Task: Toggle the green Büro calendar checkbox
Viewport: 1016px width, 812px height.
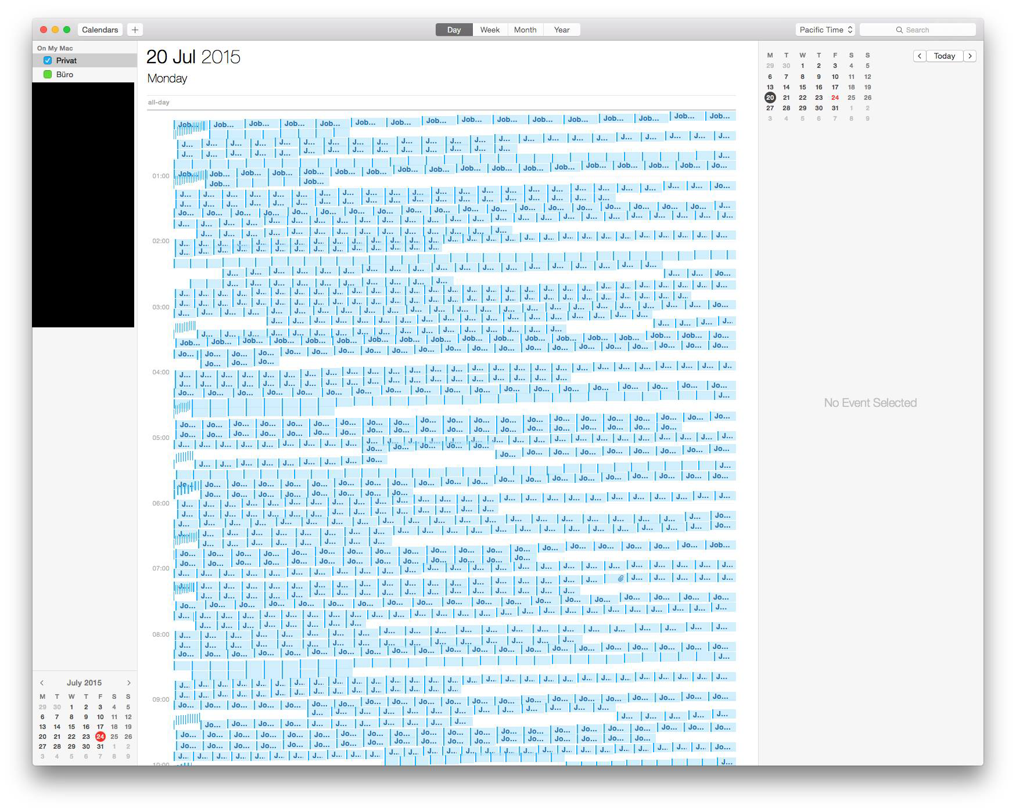Action: coord(48,74)
